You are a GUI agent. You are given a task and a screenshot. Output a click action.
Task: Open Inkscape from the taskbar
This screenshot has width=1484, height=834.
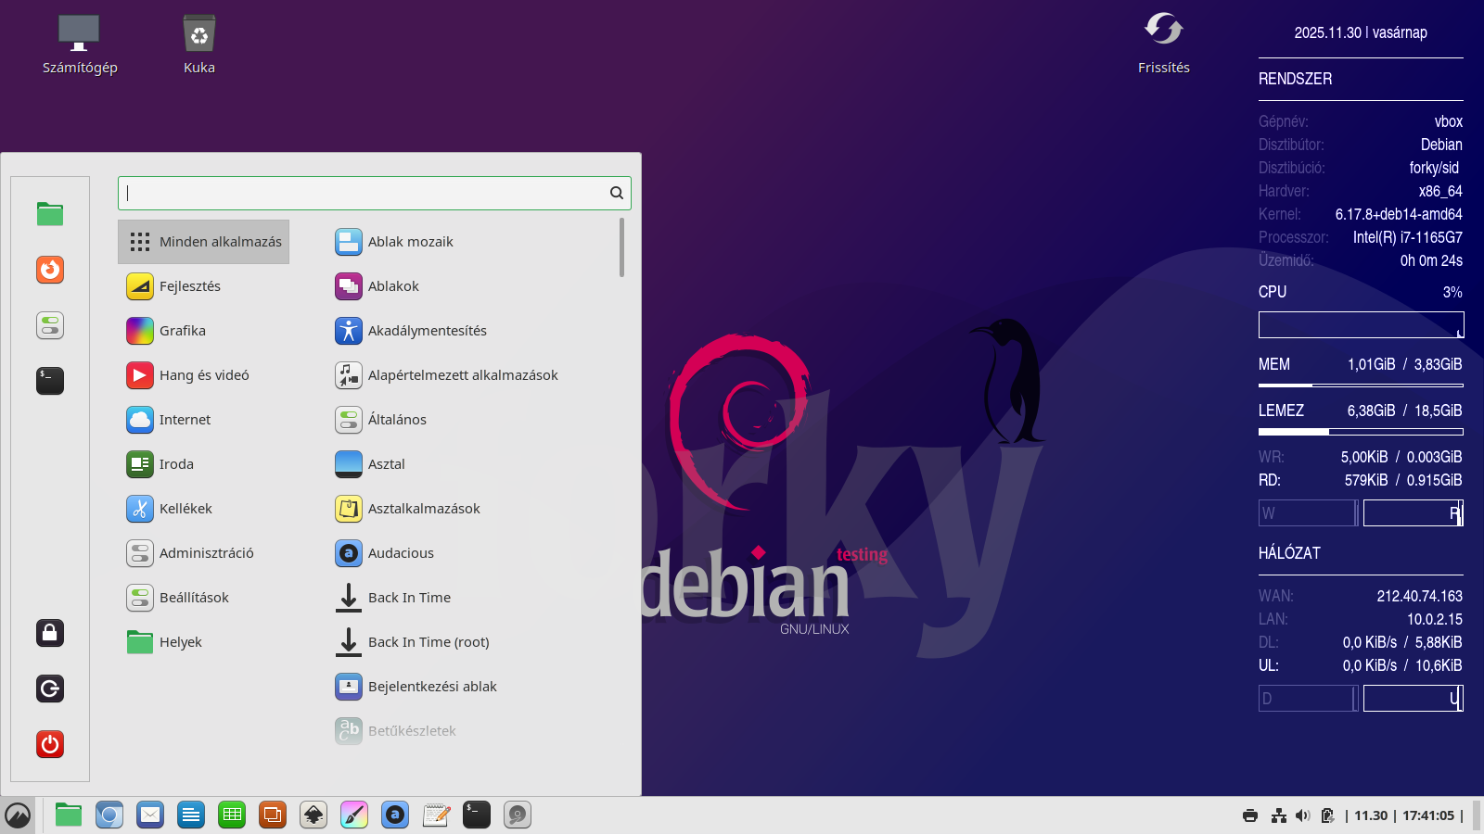coord(313,815)
